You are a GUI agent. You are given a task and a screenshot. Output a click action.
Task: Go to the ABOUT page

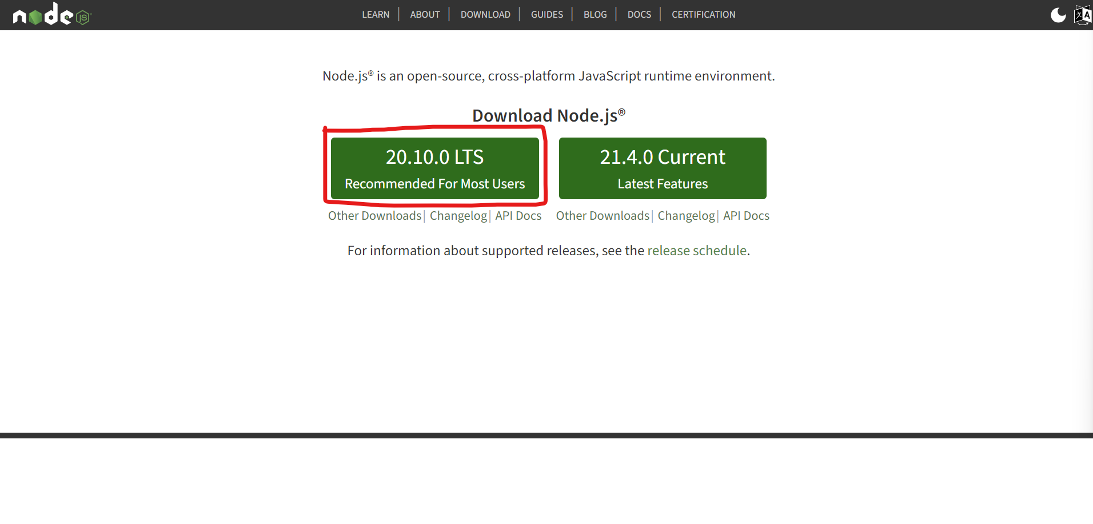tap(425, 14)
